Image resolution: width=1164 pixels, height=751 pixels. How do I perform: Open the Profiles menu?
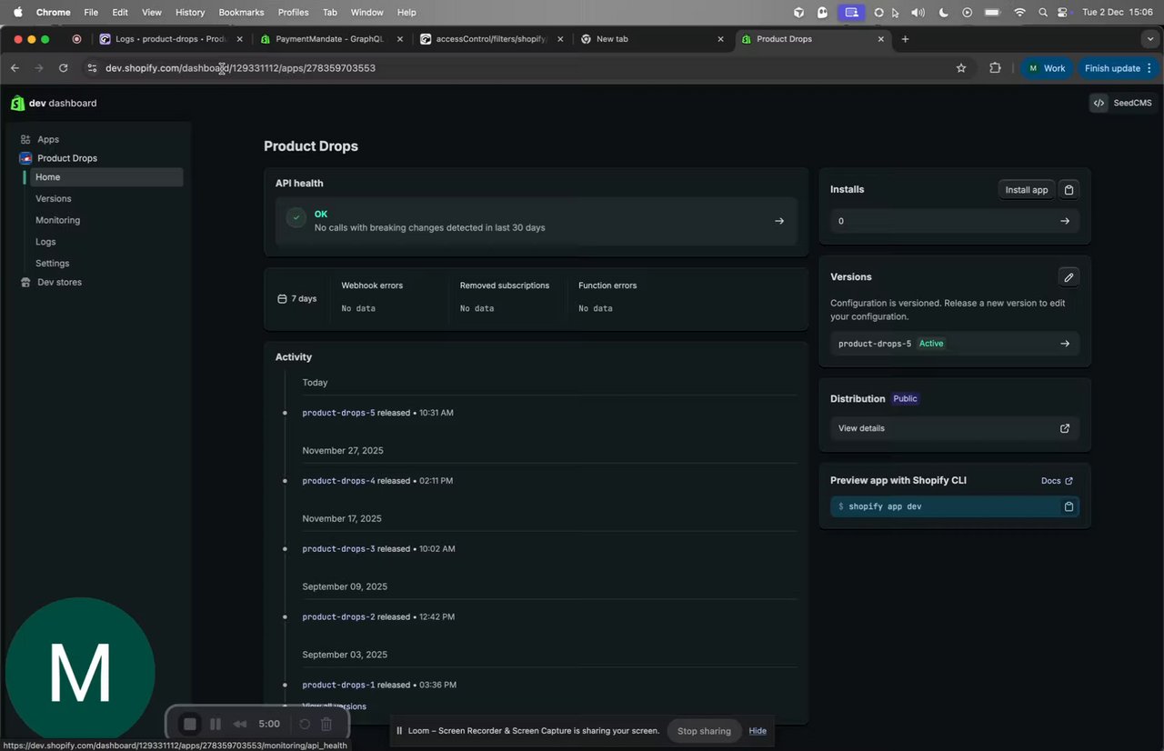click(293, 12)
